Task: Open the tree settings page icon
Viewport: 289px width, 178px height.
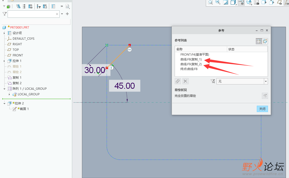Action: tap(67, 6)
